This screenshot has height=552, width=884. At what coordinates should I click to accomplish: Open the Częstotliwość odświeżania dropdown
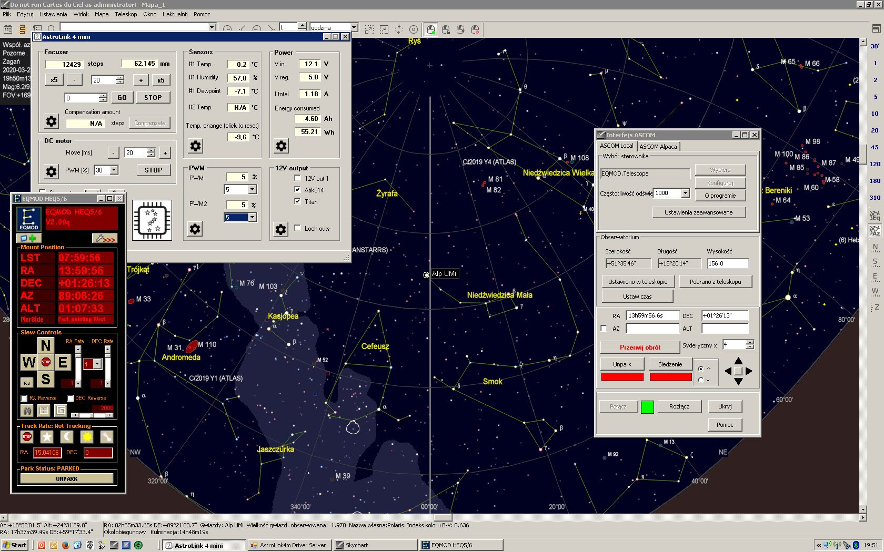(685, 193)
